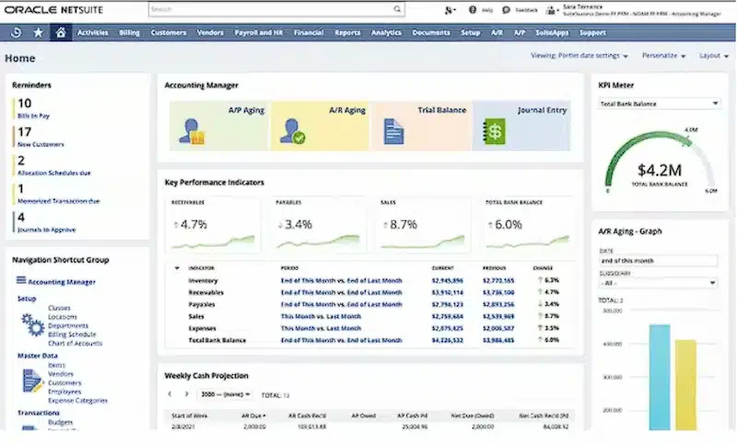The height and width of the screenshot is (445, 737).
Task: Open the A/P Aging person icon
Action: [x=193, y=131]
